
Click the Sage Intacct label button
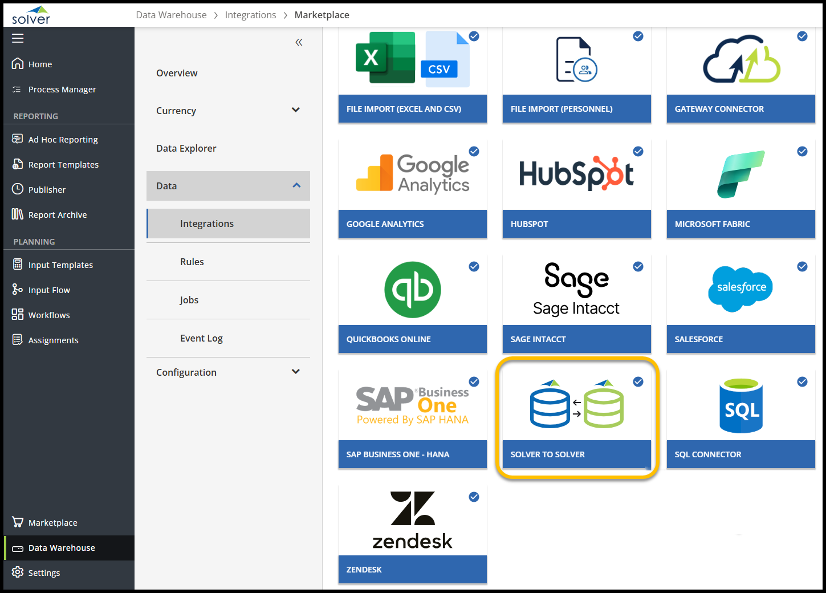click(576, 339)
